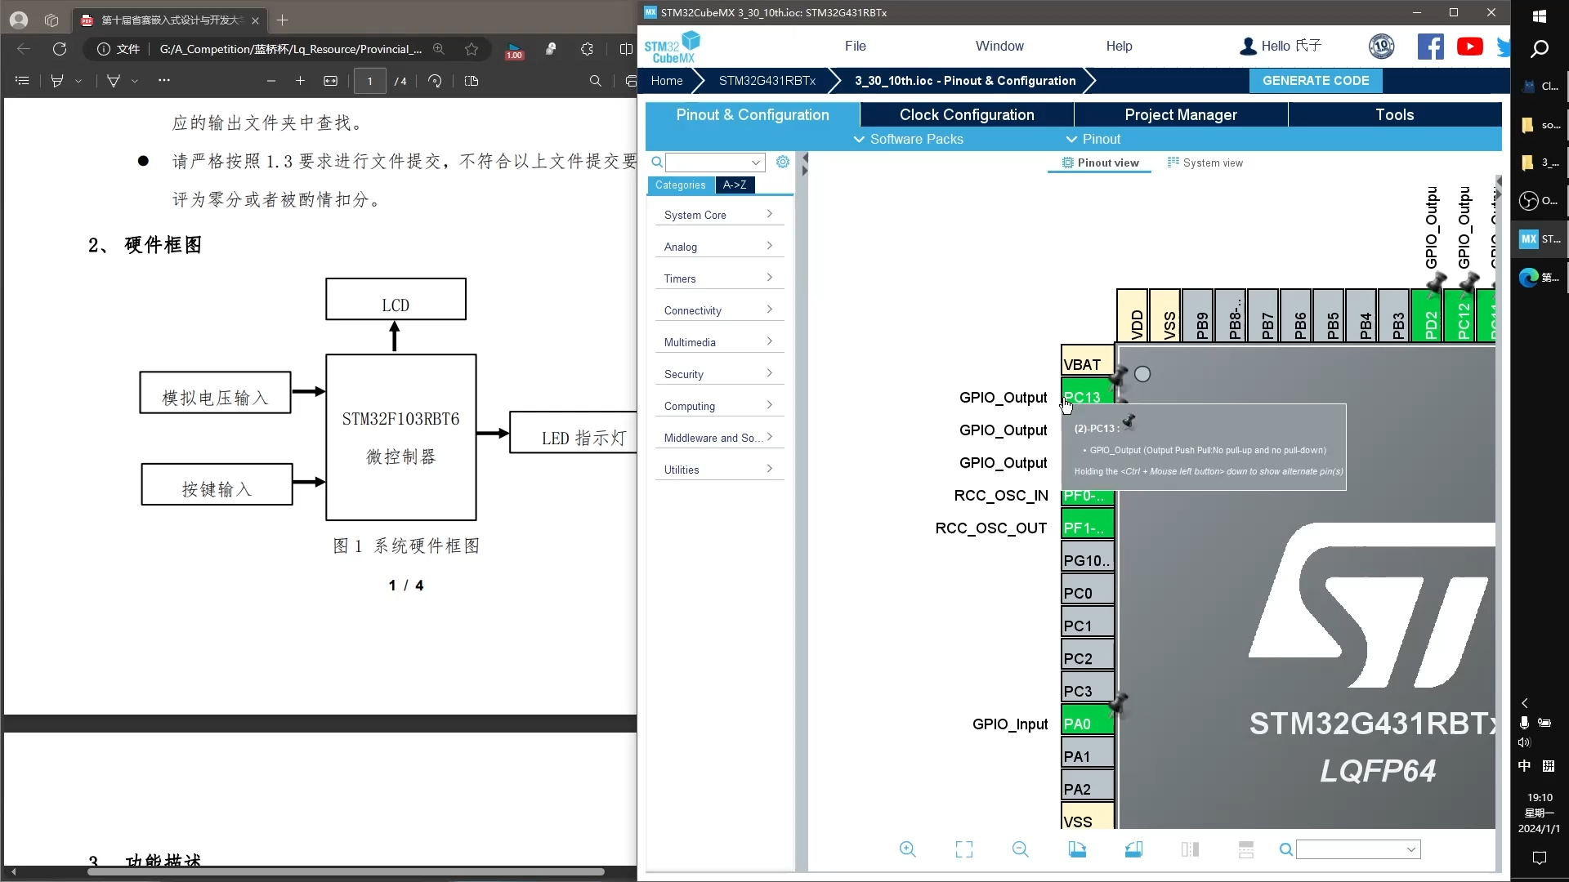Viewport: 1569px width, 882px height.
Task: Fit PDF page to width
Action: click(x=330, y=81)
